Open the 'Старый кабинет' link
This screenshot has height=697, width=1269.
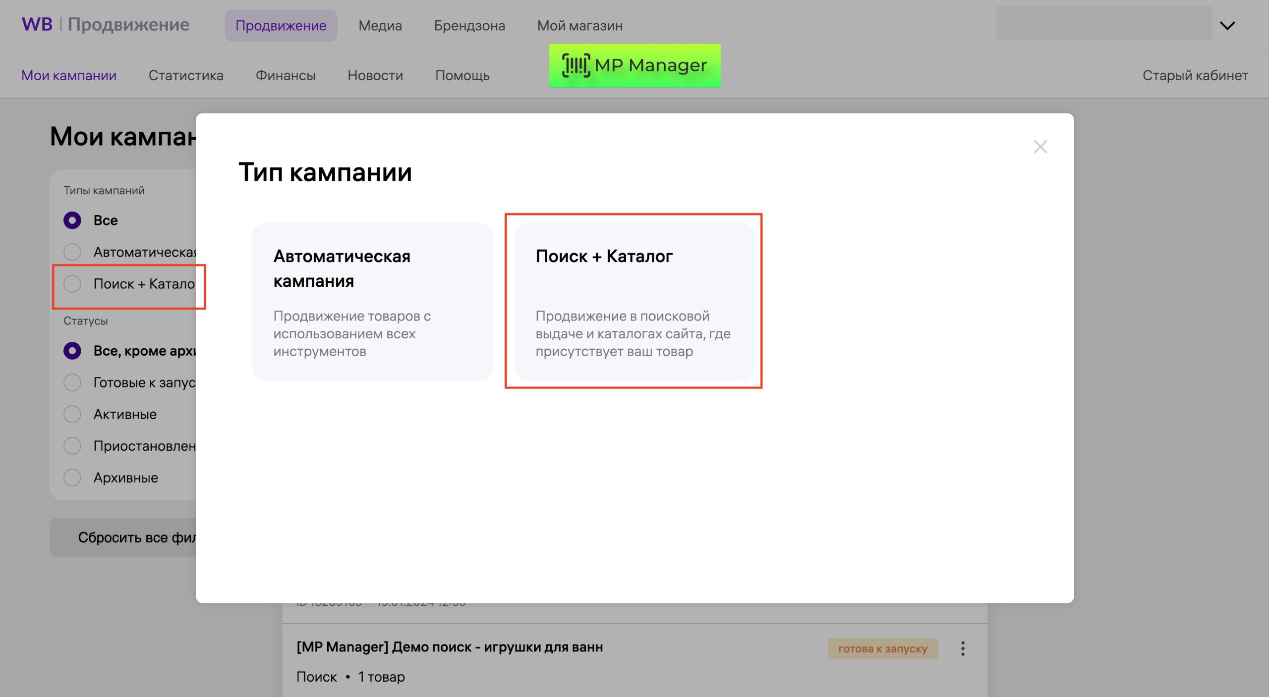1195,75
